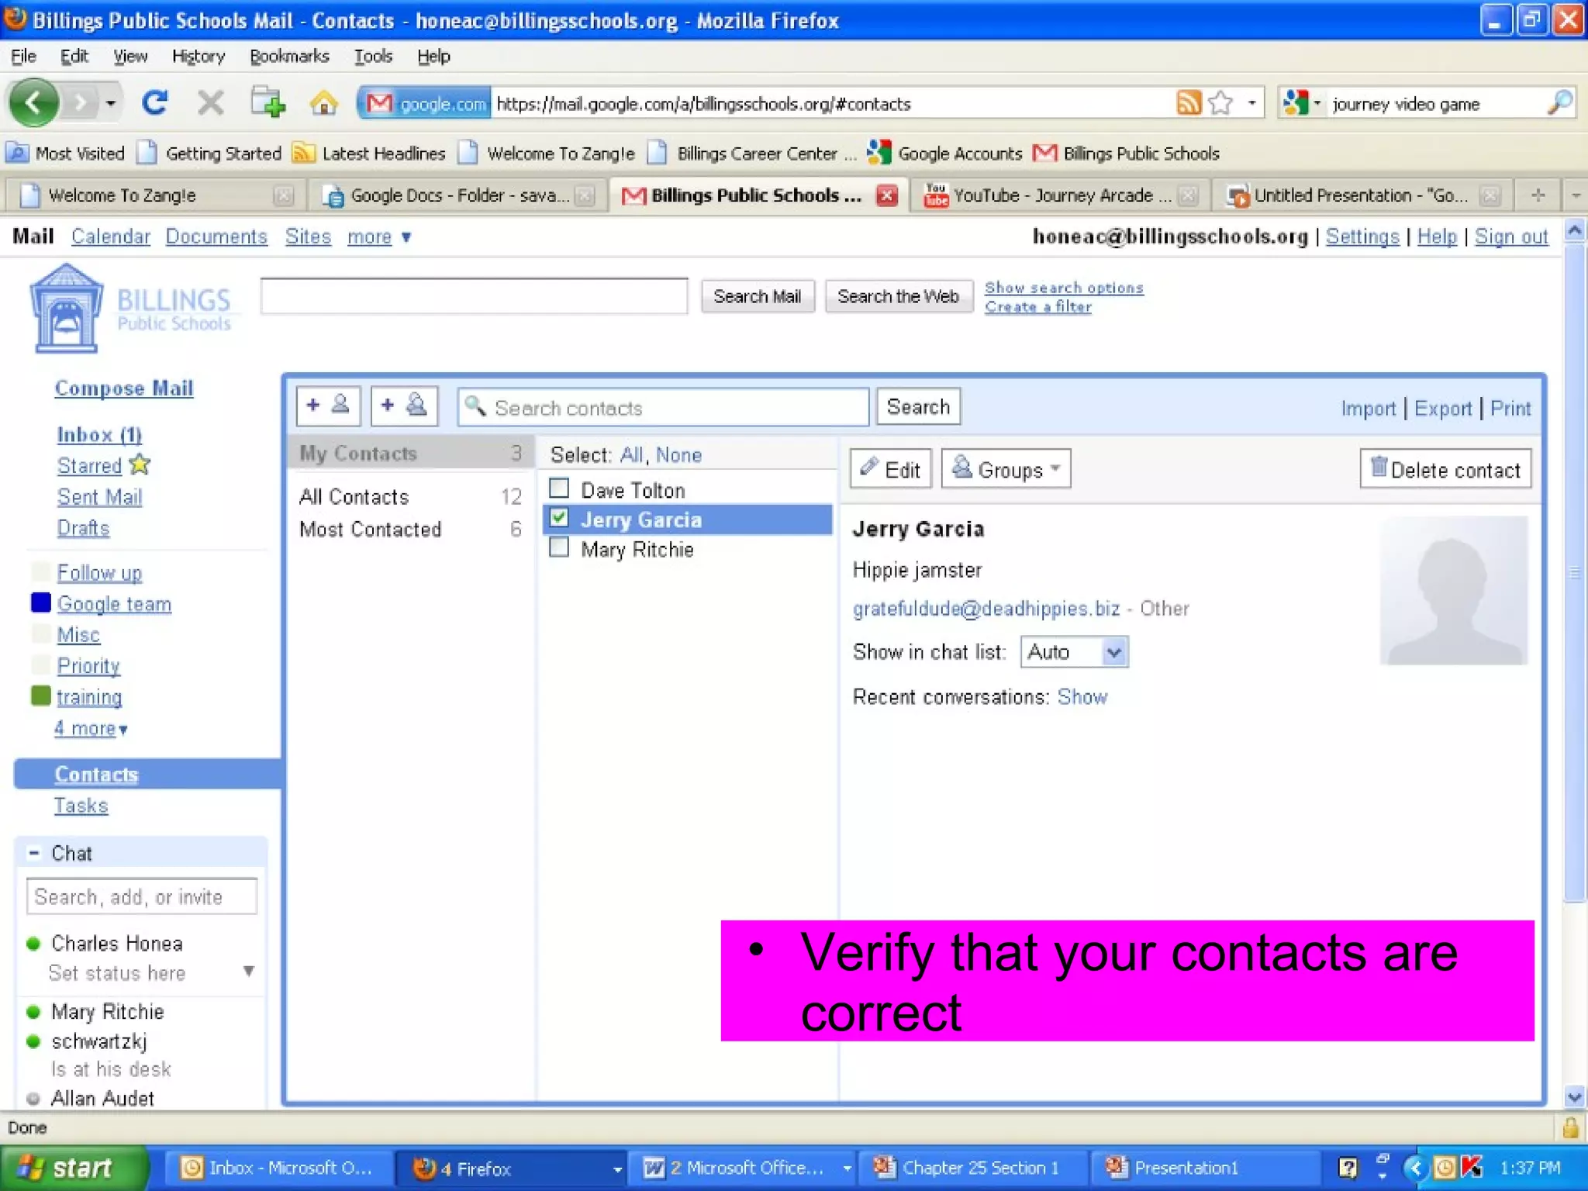This screenshot has height=1191, width=1588.
Task: Switch to the YouTube - Journey Arcade tab
Action: (1059, 195)
